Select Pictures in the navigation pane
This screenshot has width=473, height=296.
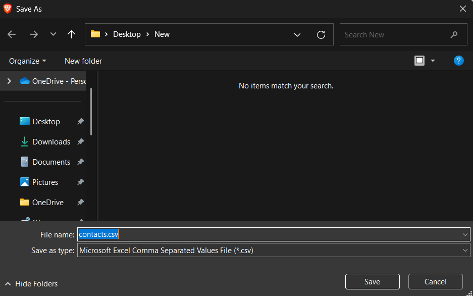(45, 182)
